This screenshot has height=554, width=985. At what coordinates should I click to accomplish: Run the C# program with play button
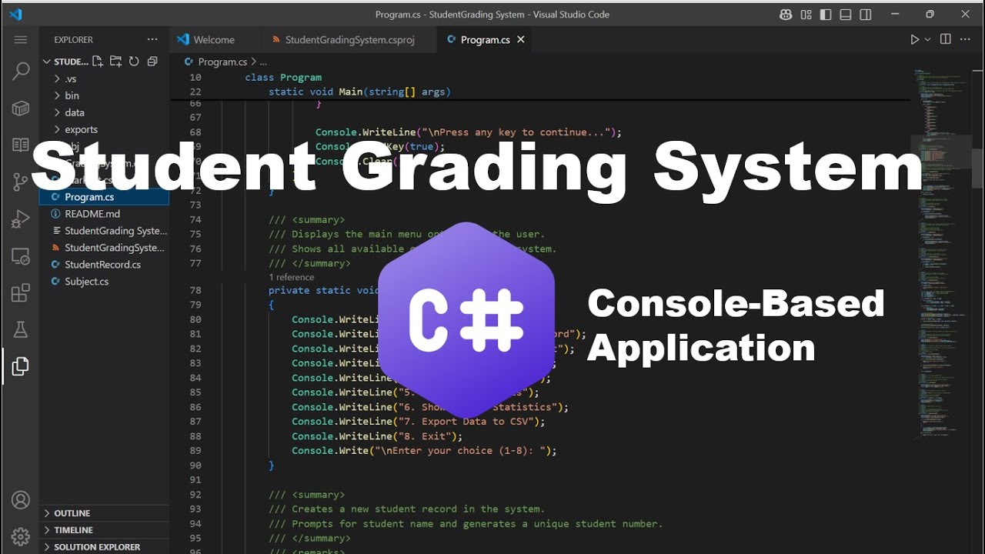[914, 39]
